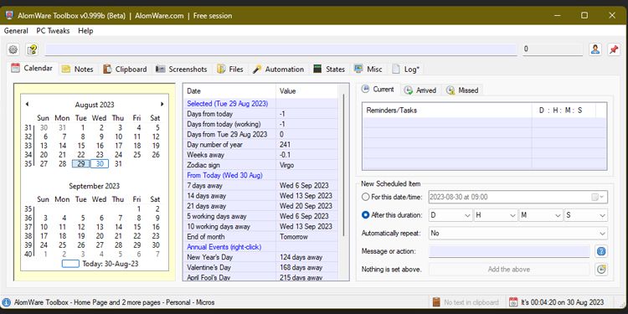Show the Missed reminders tab

point(462,90)
